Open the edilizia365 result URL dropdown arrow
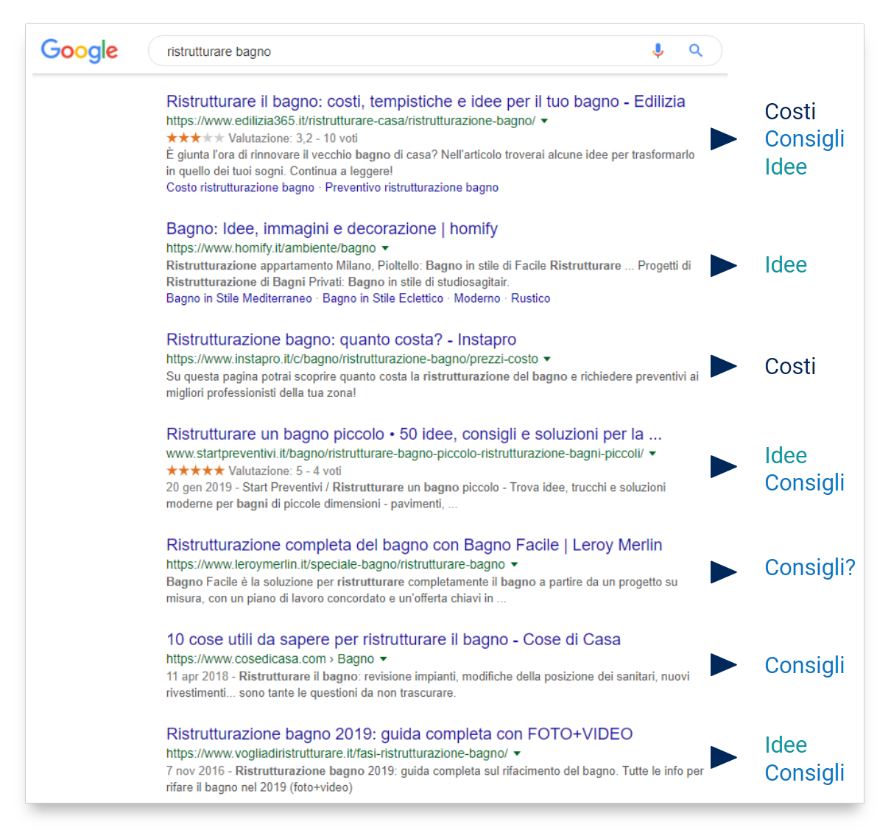The height and width of the screenshot is (830, 891). pyautogui.click(x=544, y=122)
